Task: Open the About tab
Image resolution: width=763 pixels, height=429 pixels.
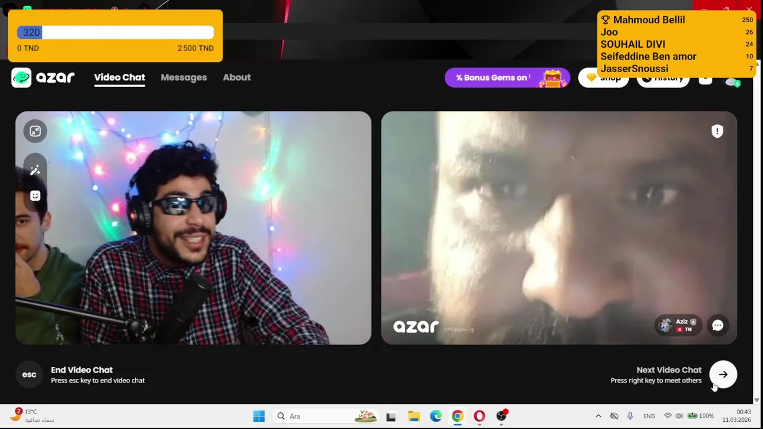Action: click(x=237, y=77)
